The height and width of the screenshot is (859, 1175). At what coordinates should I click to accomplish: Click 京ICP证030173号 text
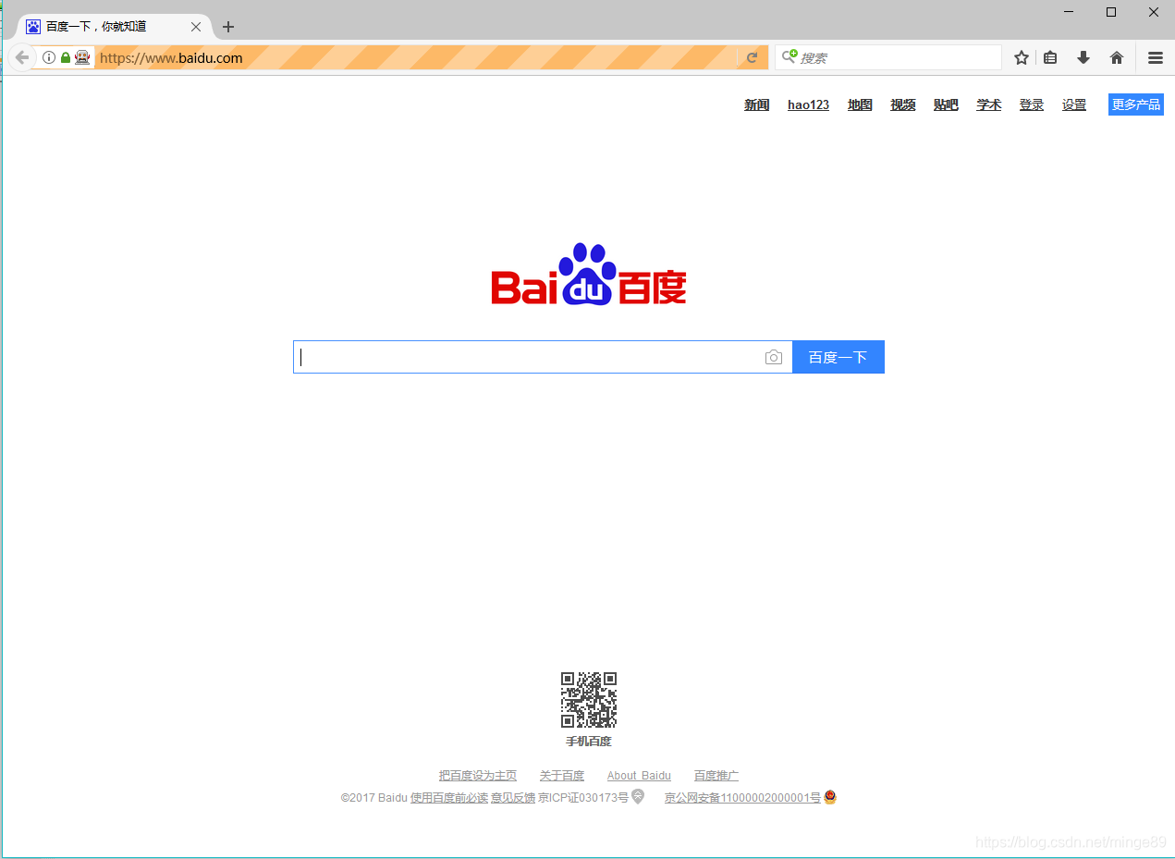click(583, 798)
